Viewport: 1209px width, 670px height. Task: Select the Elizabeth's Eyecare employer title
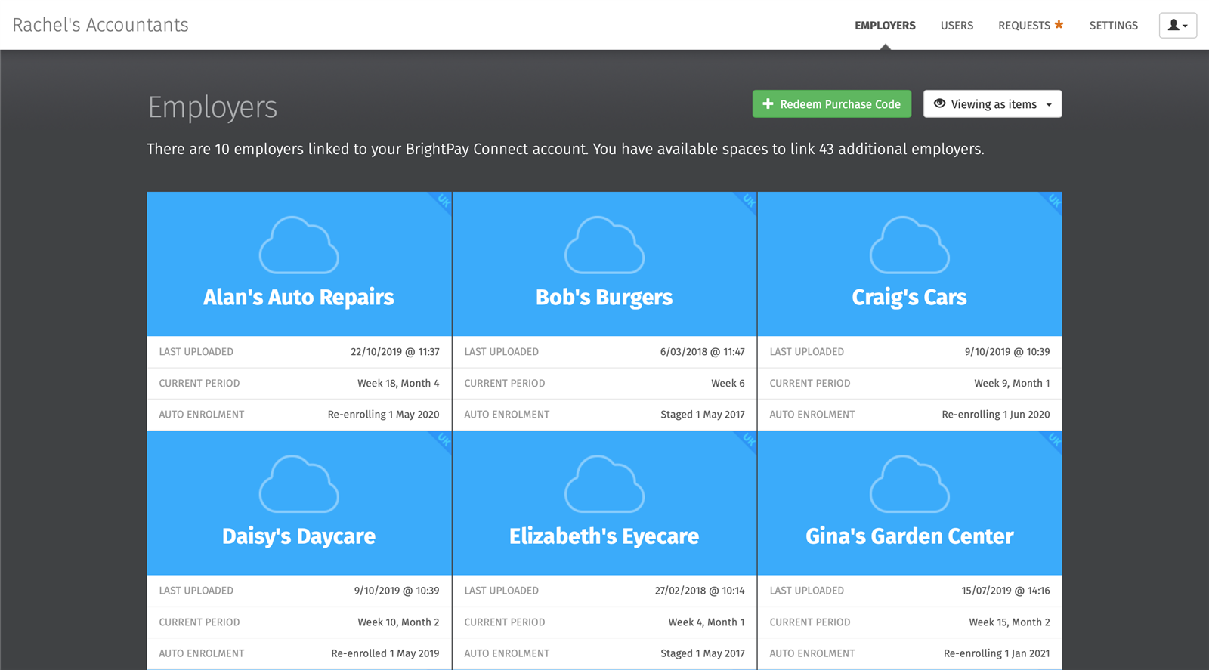[x=604, y=536]
